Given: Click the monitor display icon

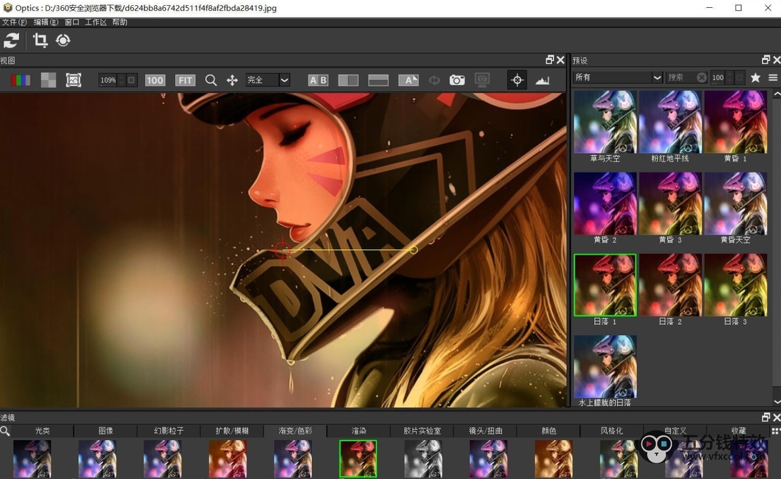Looking at the screenshot, I should point(482,80).
